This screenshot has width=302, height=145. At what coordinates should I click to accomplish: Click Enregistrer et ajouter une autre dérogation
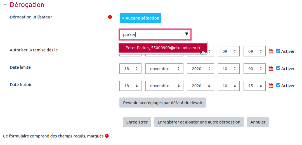[199, 122]
